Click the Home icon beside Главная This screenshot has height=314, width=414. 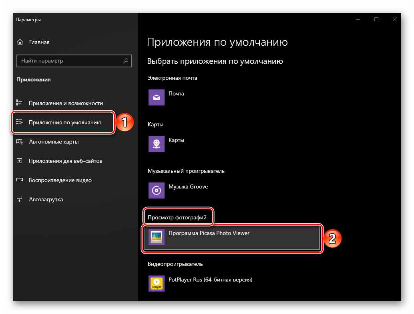pyautogui.click(x=20, y=42)
